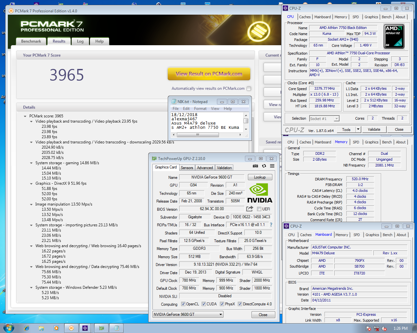The image size is (417, 333).
Task: Click the PCMark 7 round gold logo
Action: 259,31
